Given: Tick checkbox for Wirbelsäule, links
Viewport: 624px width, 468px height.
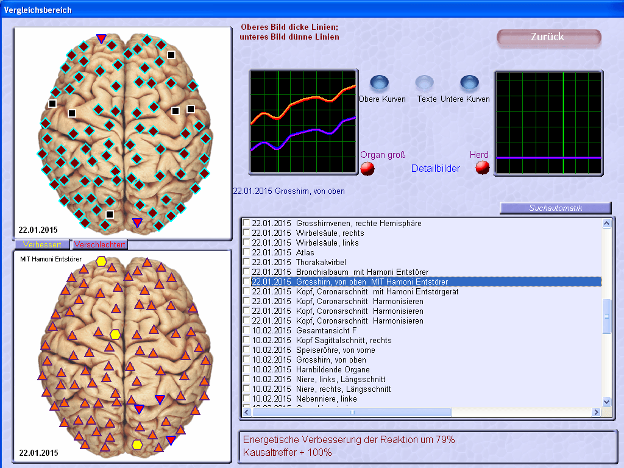Looking at the screenshot, I should point(246,243).
